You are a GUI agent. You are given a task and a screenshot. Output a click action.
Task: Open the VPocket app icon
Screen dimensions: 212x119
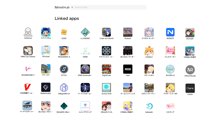click(x=46, y=50)
